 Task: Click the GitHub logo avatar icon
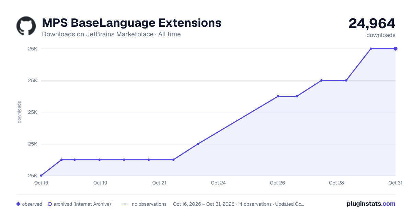coord(26,26)
